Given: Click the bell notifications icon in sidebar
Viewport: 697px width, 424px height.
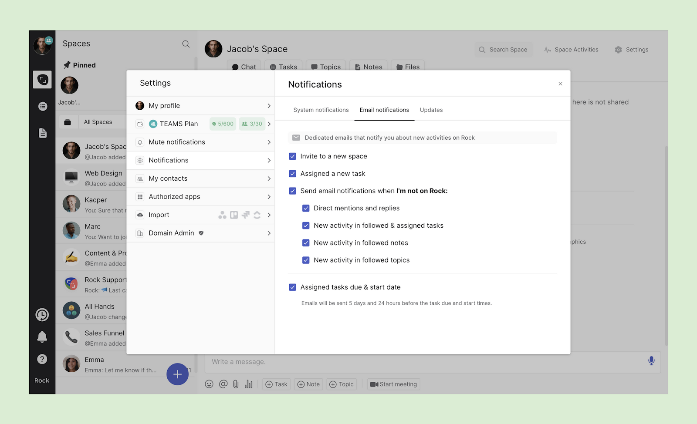Looking at the screenshot, I should pos(42,337).
